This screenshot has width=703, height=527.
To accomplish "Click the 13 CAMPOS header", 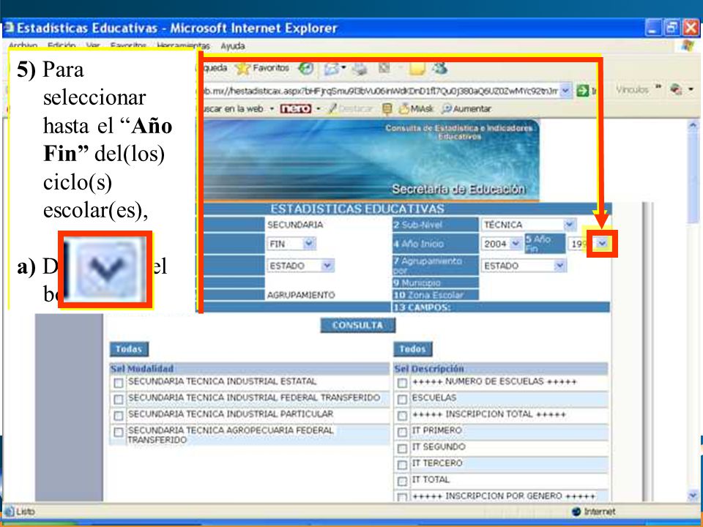I will 422,307.
